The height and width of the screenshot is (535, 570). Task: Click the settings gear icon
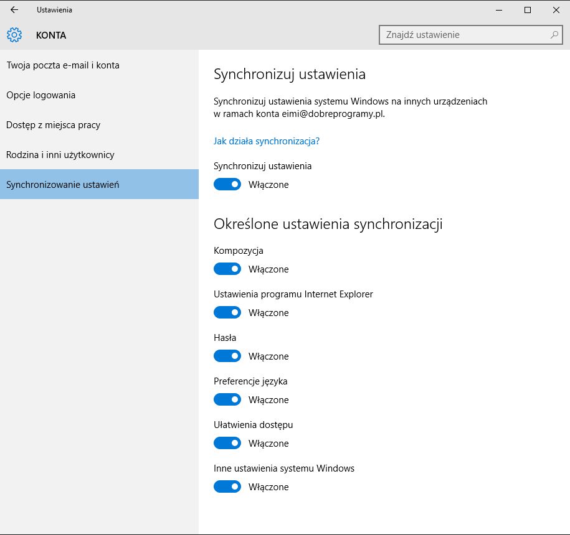(x=14, y=35)
